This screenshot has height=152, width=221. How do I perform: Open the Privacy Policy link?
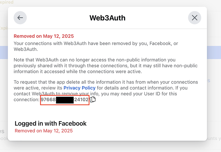pyautogui.click(x=79, y=88)
